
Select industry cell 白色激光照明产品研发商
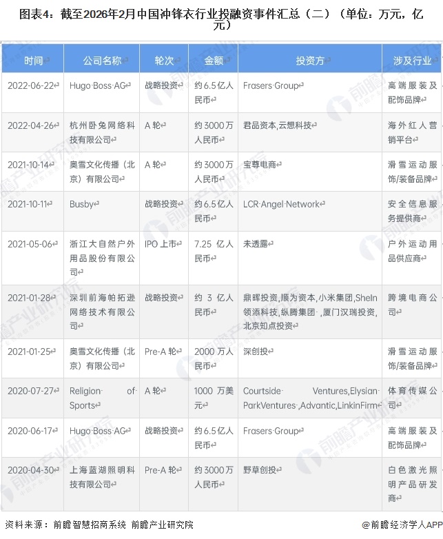pos(413,484)
